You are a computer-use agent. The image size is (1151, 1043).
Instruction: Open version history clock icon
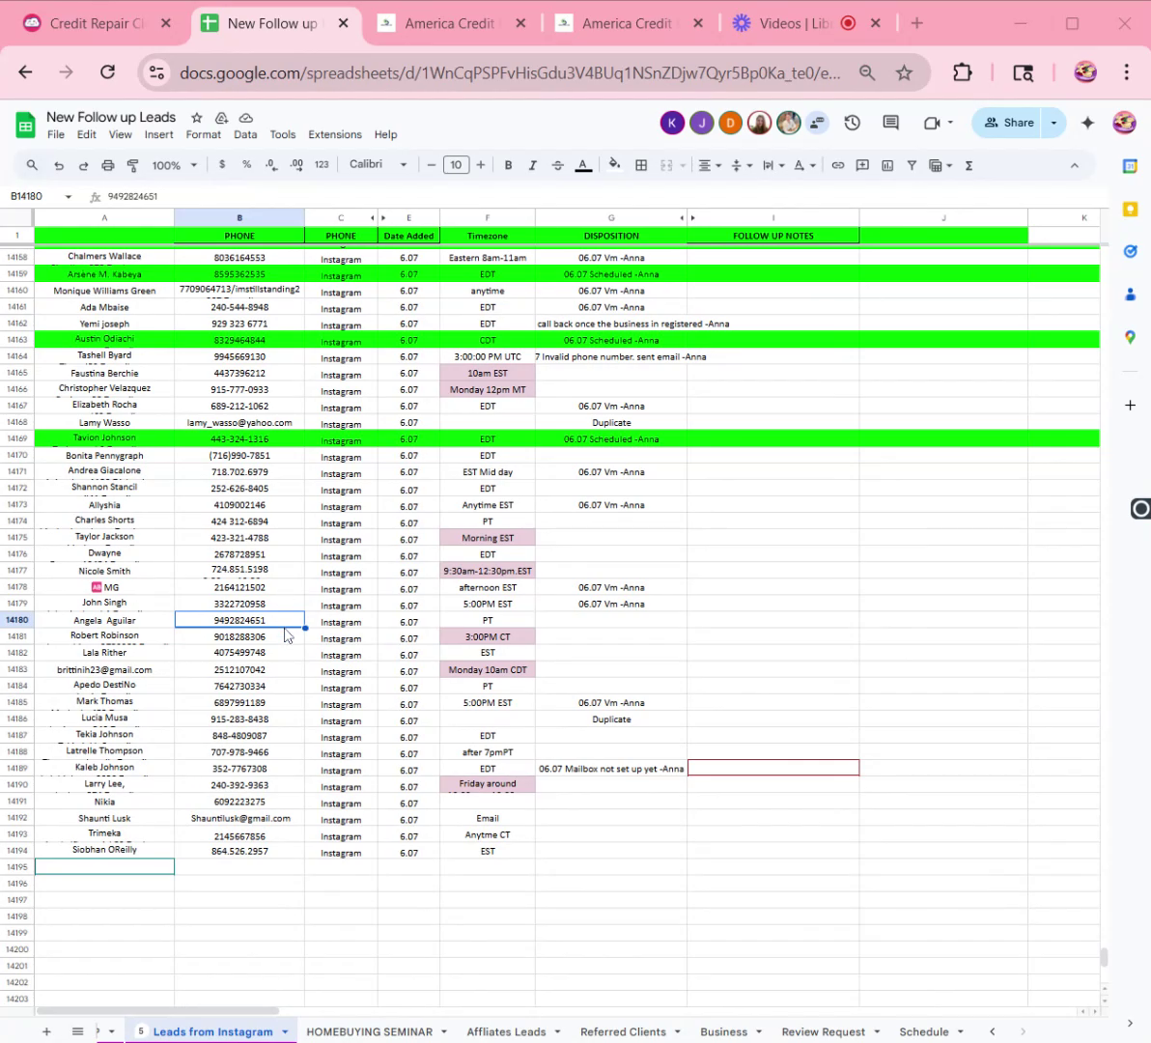point(852,123)
